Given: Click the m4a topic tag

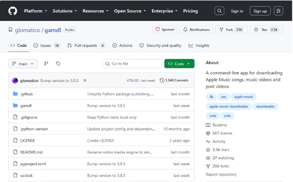Looking at the screenshot, I should click(213, 116).
